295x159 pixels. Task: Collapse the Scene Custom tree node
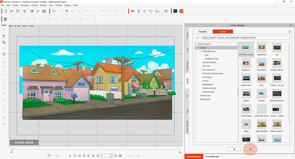pos(197,44)
